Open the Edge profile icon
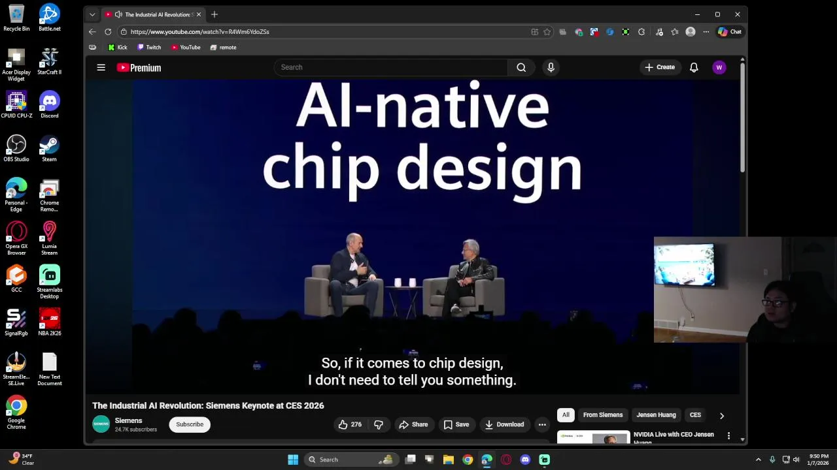The height and width of the screenshot is (470, 837). coord(690,31)
